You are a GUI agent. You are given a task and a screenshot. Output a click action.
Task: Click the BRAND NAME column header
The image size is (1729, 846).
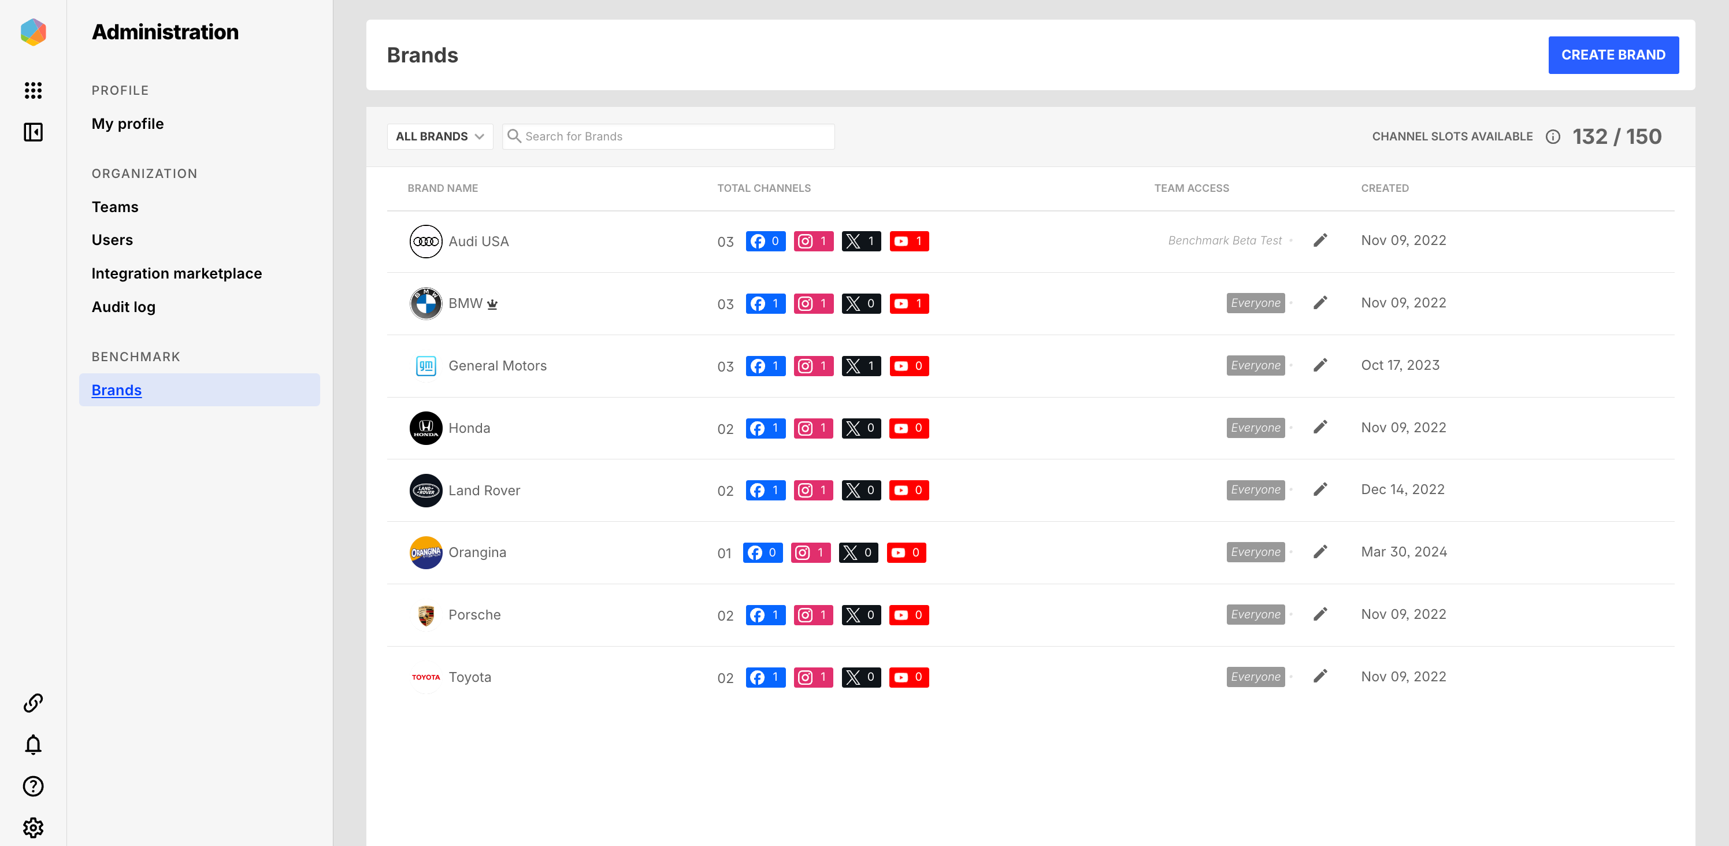pos(442,188)
